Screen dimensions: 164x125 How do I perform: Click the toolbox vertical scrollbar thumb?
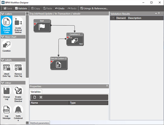pyautogui.click(x=27, y=46)
